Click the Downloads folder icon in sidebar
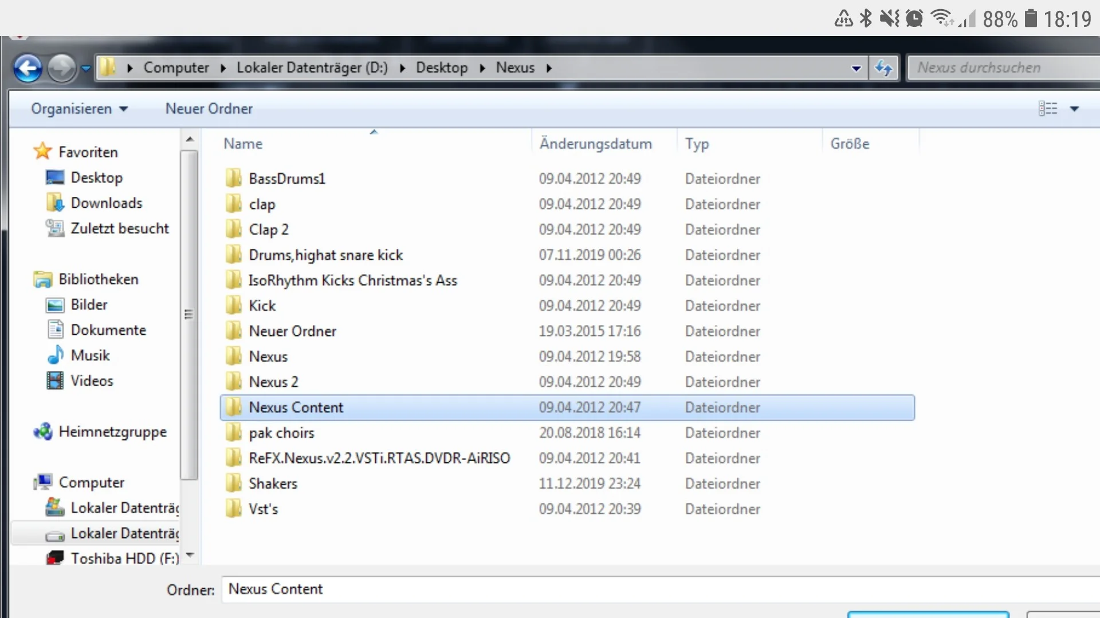This screenshot has height=618, width=1100. coord(54,203)
